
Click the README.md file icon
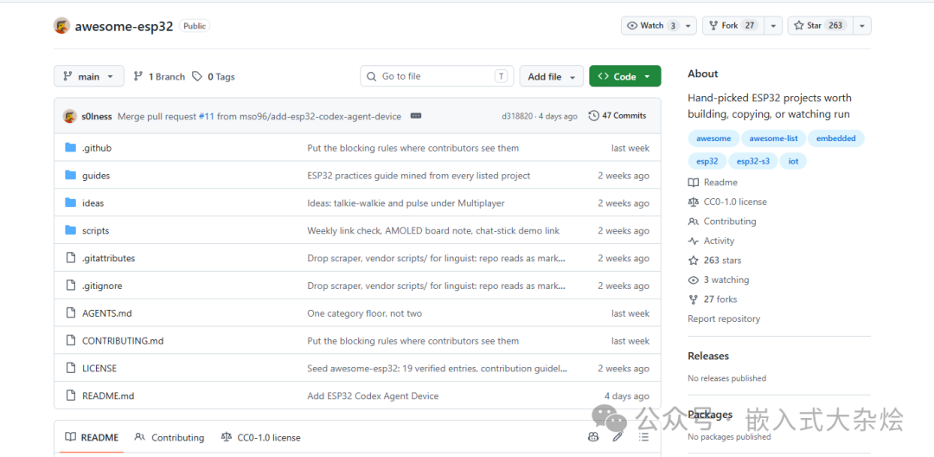click(71, 396)
